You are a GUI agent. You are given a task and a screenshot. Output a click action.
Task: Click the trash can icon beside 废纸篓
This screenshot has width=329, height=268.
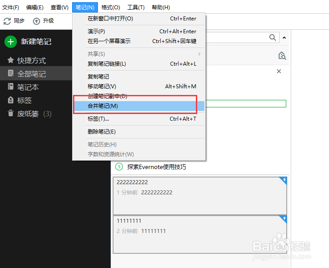pos(11,113)
